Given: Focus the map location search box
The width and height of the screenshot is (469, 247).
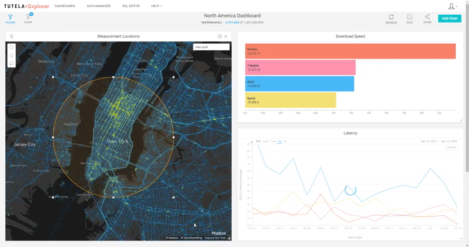Looking at the screenshot, I should [x=211, y=47].
